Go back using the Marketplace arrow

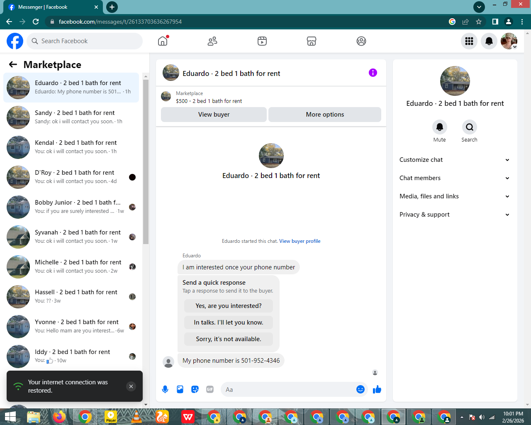pyautogui.click(x=13, y=64)
